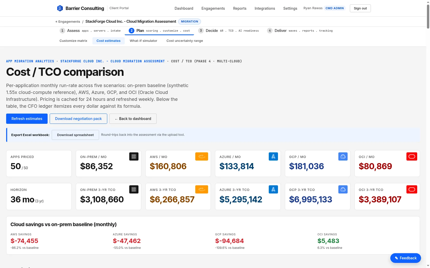430x268 pixels.
Task: Click the APP MIGRATION ANALYTICS breadcrumb text
Action: coord(30,61)
